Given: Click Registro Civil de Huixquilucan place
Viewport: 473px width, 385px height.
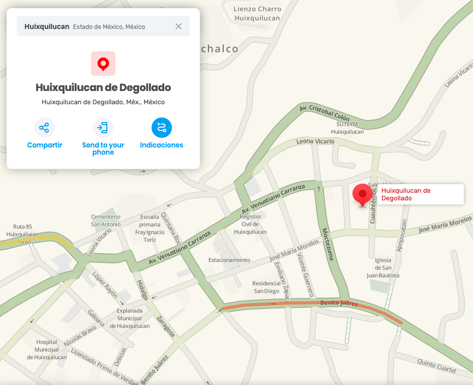Looking at the screenshot, I should [x=250, y=224].
